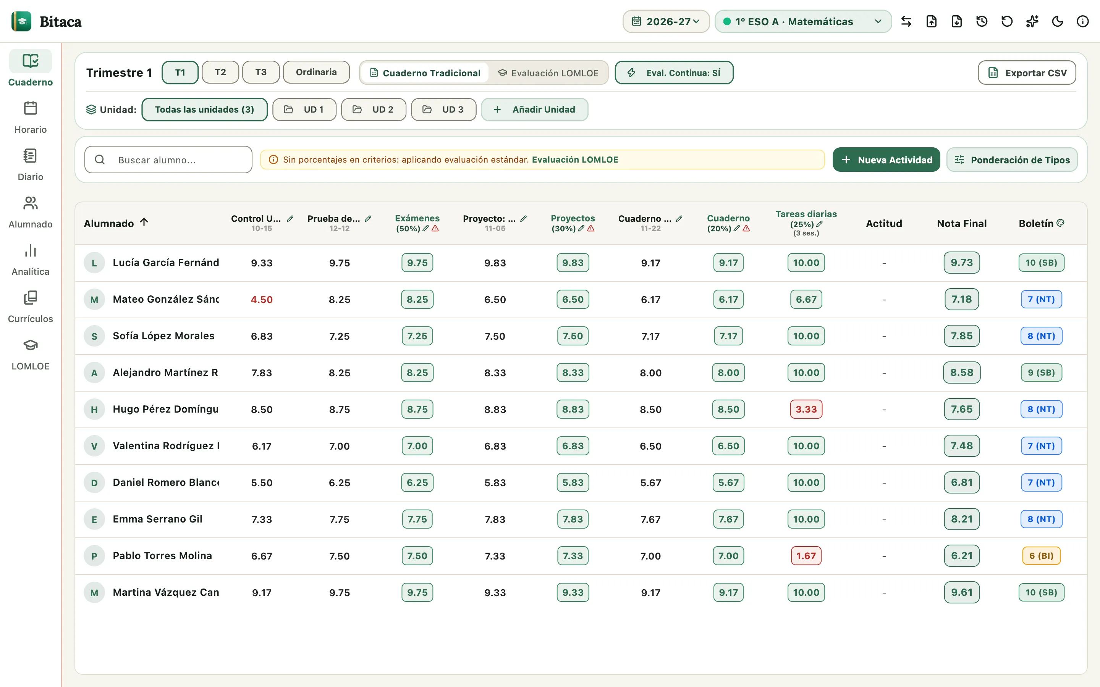Screen dimensions: 1100x687
Task: Sort by Alumnado column arrow
Action: click(x=144, y=222)
